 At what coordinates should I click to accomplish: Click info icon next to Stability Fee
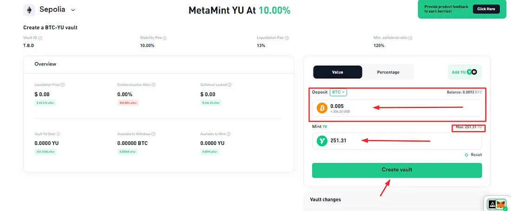point(164,38)
